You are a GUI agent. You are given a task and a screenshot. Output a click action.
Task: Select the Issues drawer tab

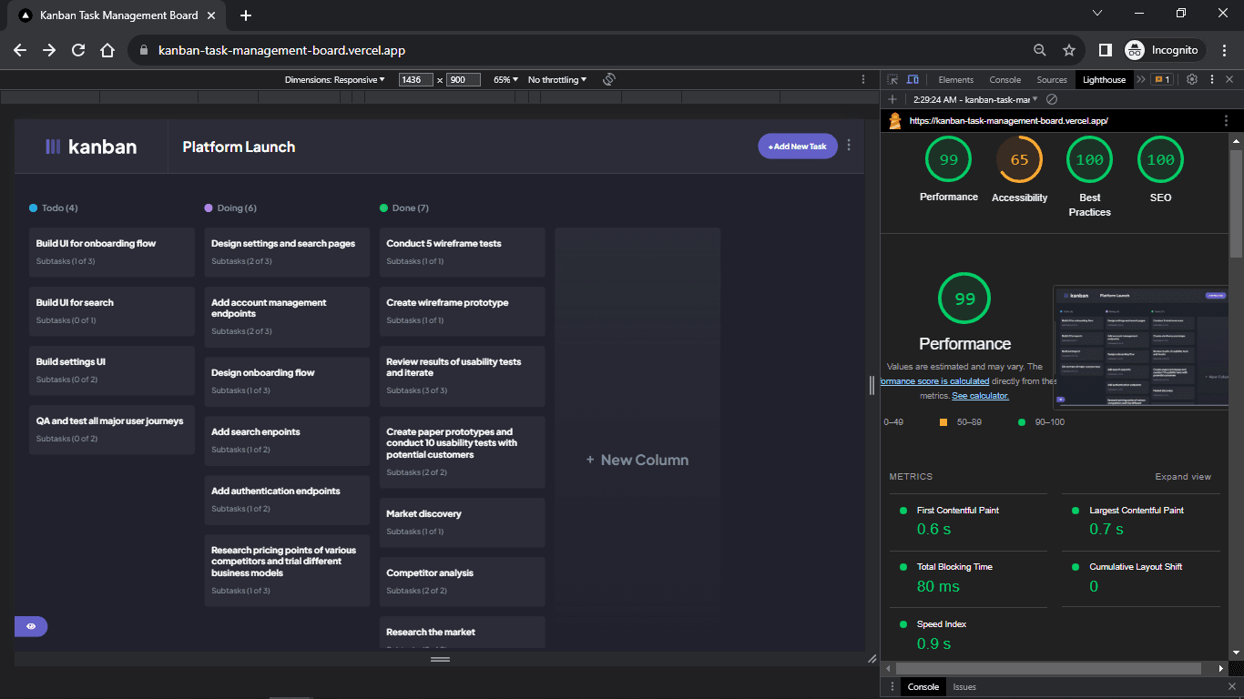click(964, 687)
